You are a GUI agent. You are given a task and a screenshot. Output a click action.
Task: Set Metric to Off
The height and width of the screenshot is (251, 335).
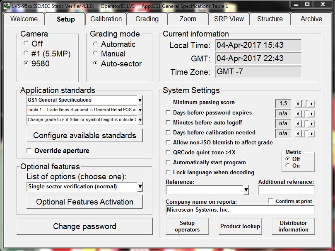[287, 159]
